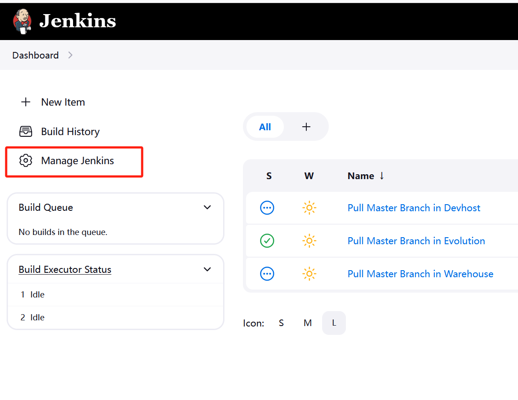Click the sunny weather icon for Devhost

pos(309,208)
